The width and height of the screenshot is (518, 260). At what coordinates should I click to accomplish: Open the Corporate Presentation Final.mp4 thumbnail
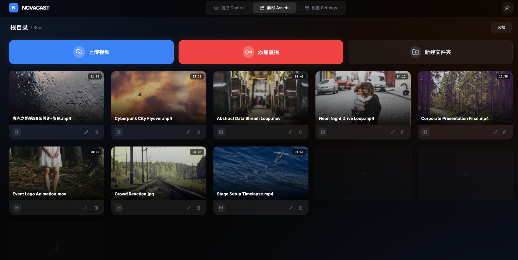coord(465,98)
